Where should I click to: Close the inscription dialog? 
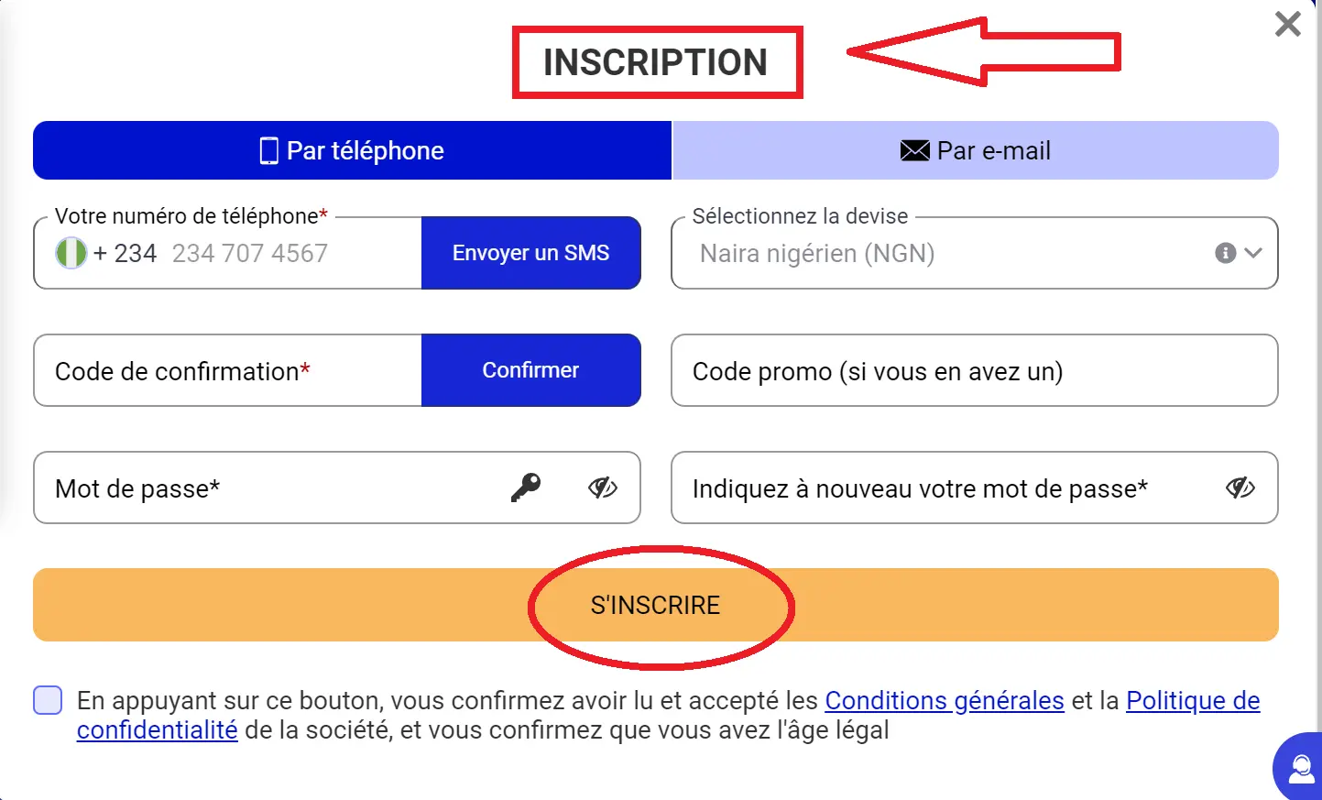point(1287,24)
